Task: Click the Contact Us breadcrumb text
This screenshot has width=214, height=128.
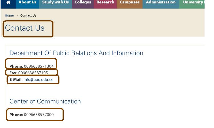Action: coord(28,15)
